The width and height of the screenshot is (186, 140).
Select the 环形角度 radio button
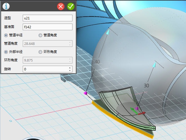[x=41, y=52]
